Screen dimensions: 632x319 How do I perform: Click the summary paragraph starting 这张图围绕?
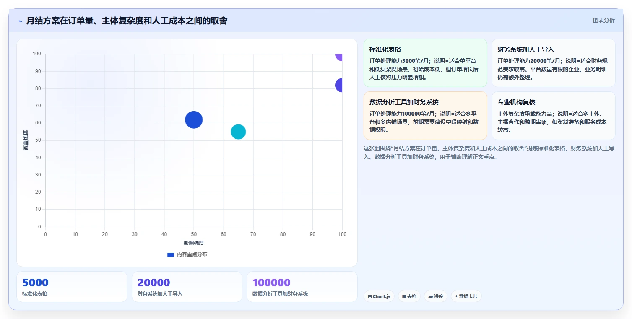click(489, 153)
